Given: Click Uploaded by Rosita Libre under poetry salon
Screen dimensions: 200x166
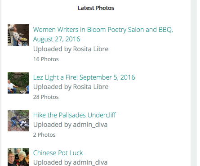Looking at the screenshot, I should (x=71, y=49).
